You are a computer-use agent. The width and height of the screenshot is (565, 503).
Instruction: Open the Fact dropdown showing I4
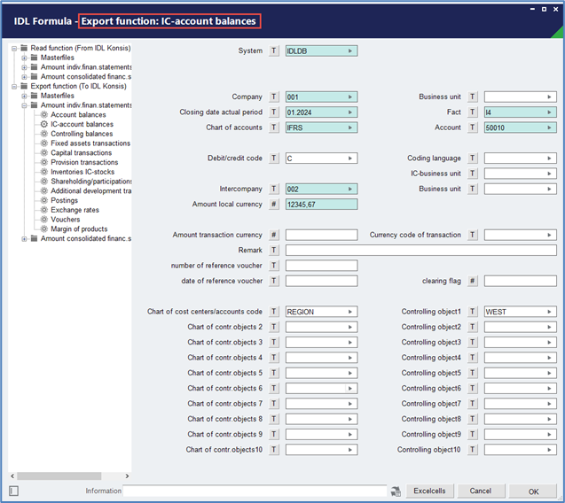coord(549,112)
